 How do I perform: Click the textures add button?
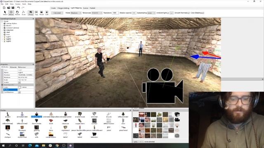coord(136,142)
